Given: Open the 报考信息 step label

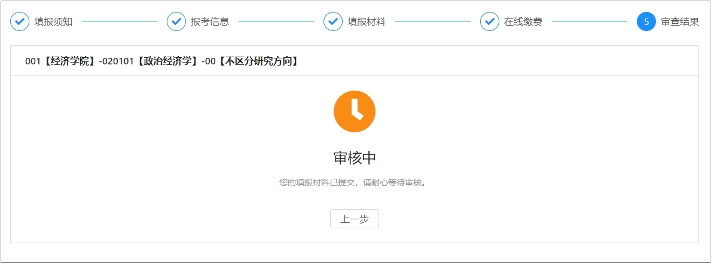Looking at the screenshot, I should pyautogui.click(x=210, y=22).
